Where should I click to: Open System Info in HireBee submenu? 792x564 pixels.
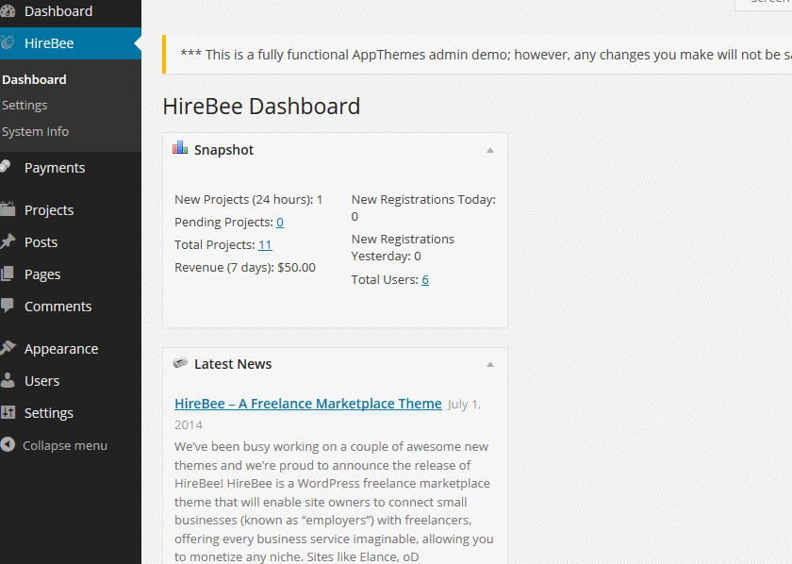point(36,131)
